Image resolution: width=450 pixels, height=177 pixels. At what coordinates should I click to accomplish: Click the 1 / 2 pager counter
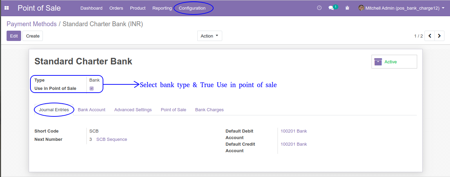(419, 36)
